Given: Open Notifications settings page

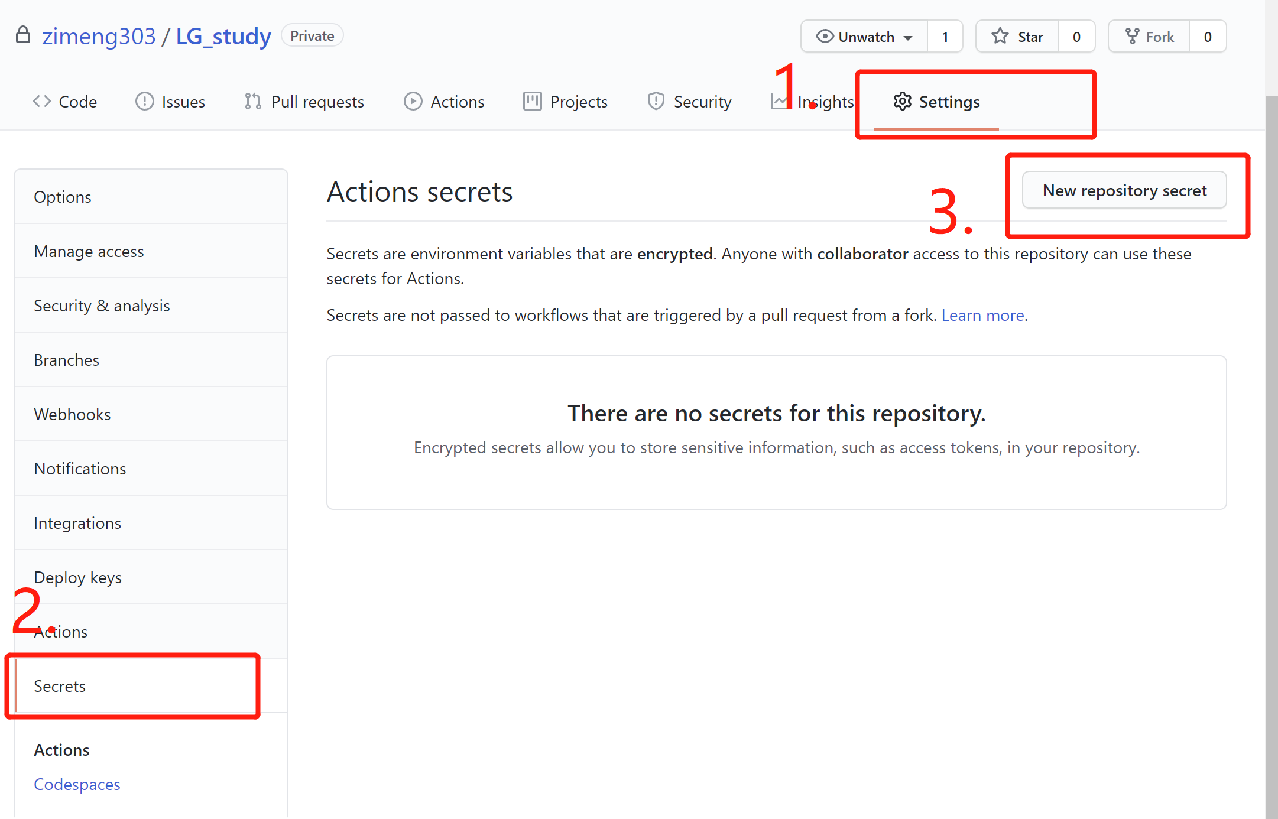Looking at the screenshot, I should click(151, 469).
